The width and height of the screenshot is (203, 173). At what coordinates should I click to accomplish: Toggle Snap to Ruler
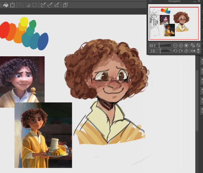tap(43, 5)
